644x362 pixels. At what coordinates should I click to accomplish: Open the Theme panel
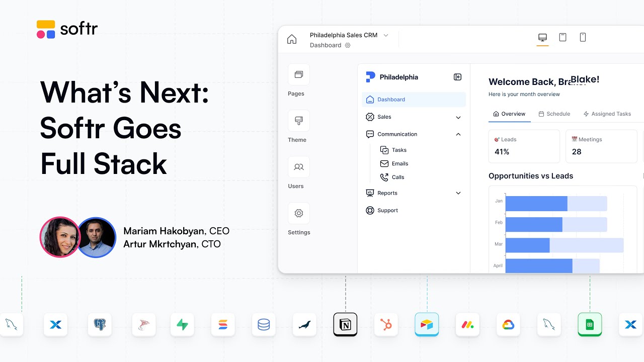pyautogui.click(x=299, y=121)
